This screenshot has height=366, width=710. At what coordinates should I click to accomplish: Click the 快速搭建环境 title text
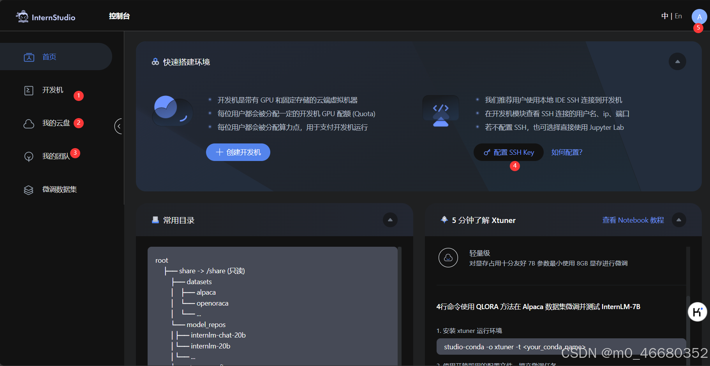pos(187,62)
